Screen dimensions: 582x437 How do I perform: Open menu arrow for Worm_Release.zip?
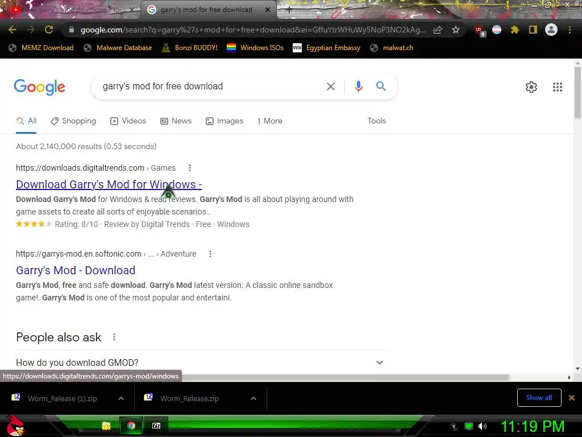253,398
